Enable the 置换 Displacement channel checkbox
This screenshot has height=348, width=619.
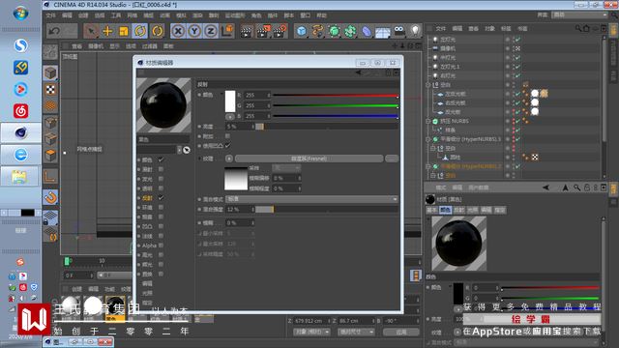[x=161, y=274]
